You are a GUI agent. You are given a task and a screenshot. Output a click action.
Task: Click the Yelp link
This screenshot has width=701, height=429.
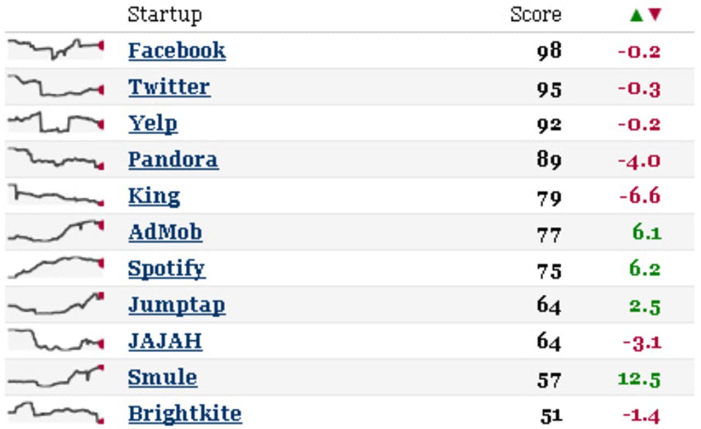(x=153, y=124)
